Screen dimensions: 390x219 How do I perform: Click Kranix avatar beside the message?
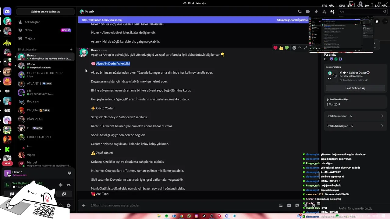[83, 52]
